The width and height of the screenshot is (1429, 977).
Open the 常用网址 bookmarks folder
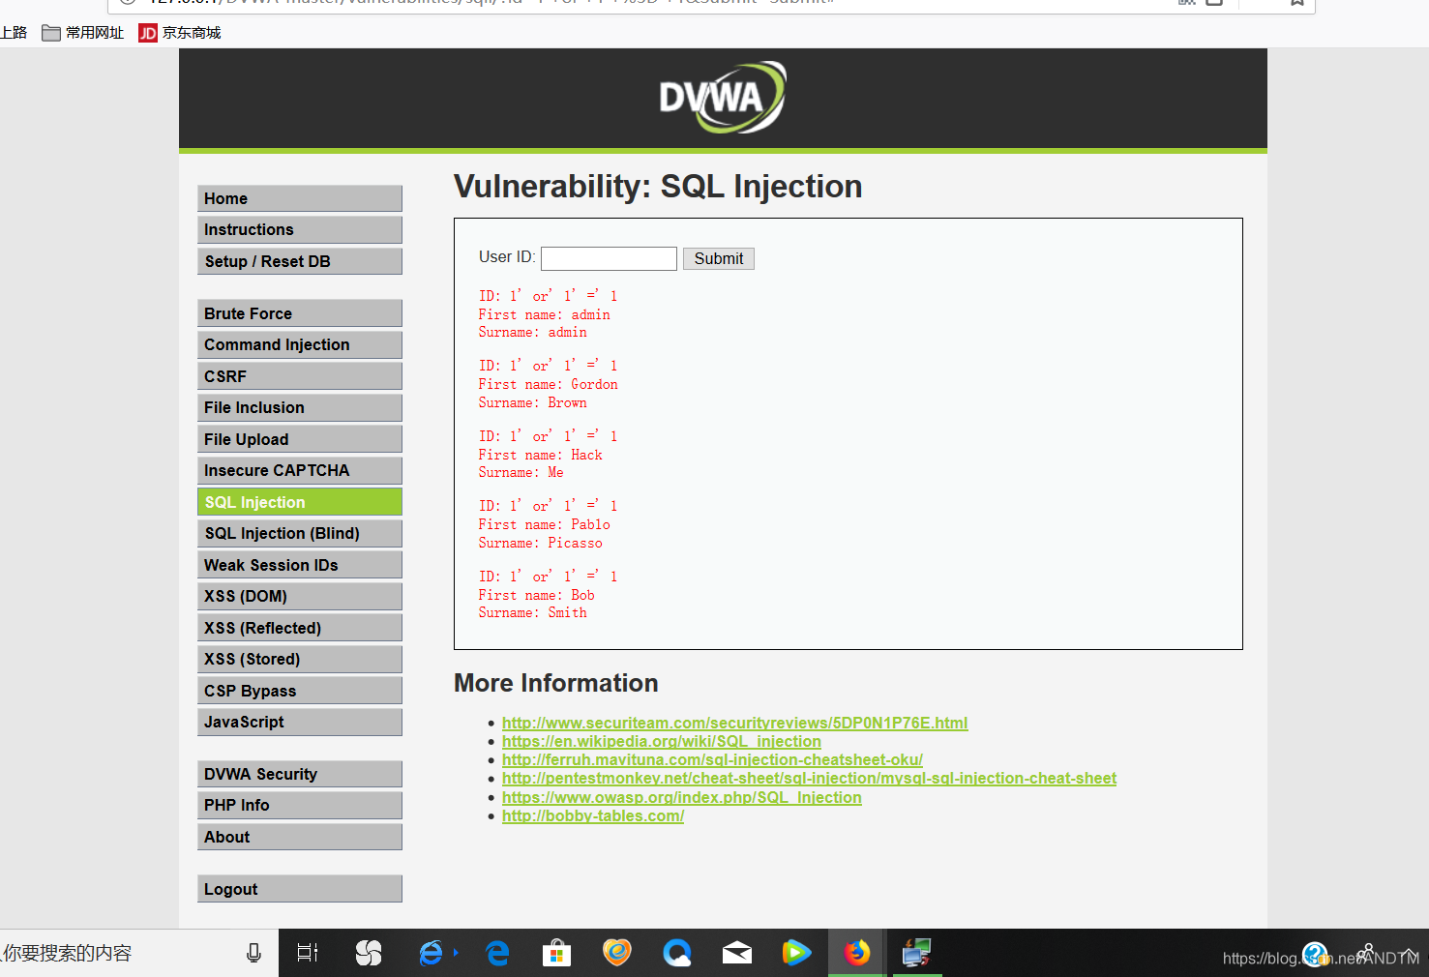(83, 33)
